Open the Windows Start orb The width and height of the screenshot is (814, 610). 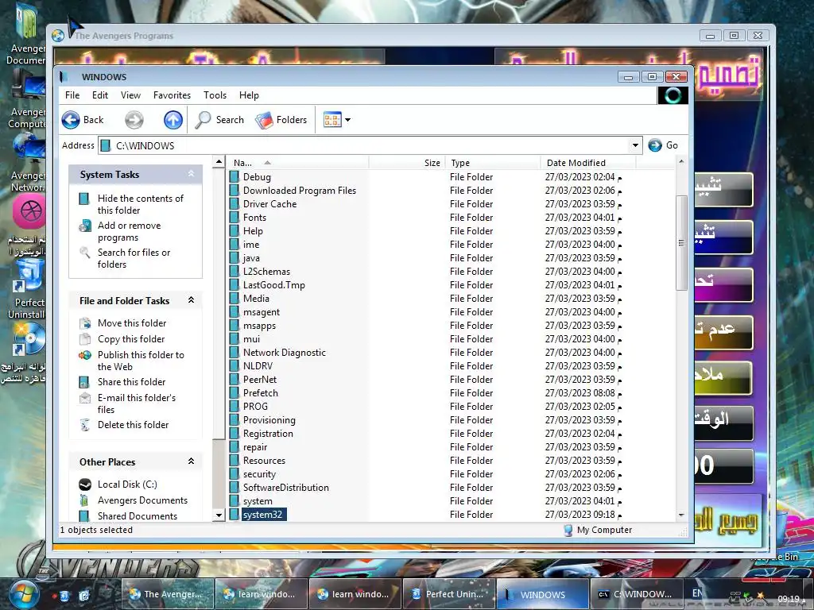tap(23, 594)
